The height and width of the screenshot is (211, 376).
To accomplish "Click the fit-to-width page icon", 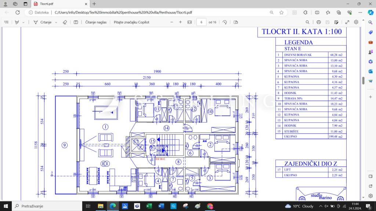I will tap(189, 22).
